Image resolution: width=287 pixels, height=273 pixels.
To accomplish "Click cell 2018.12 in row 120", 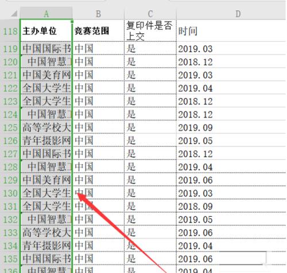I will click(x=231, y=62).
